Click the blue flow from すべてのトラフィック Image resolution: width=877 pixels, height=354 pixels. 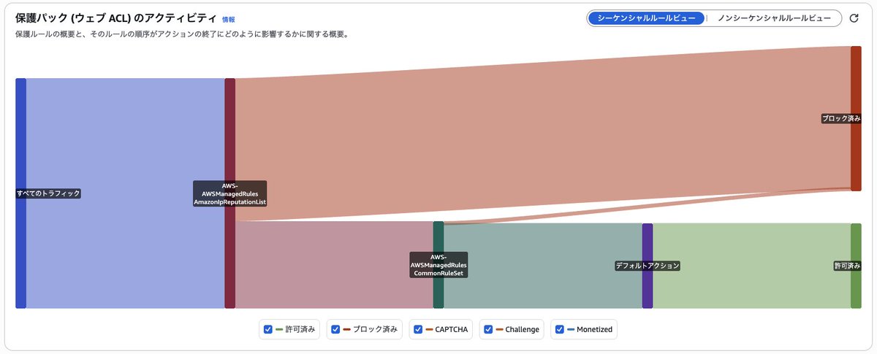[125, 193]
